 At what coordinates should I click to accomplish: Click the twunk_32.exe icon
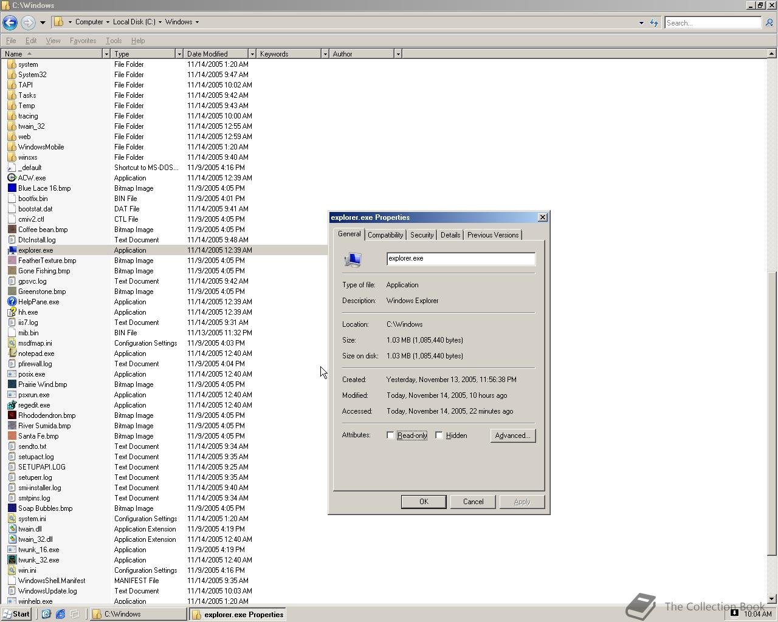pyautogui.click(x=12, y=560)
